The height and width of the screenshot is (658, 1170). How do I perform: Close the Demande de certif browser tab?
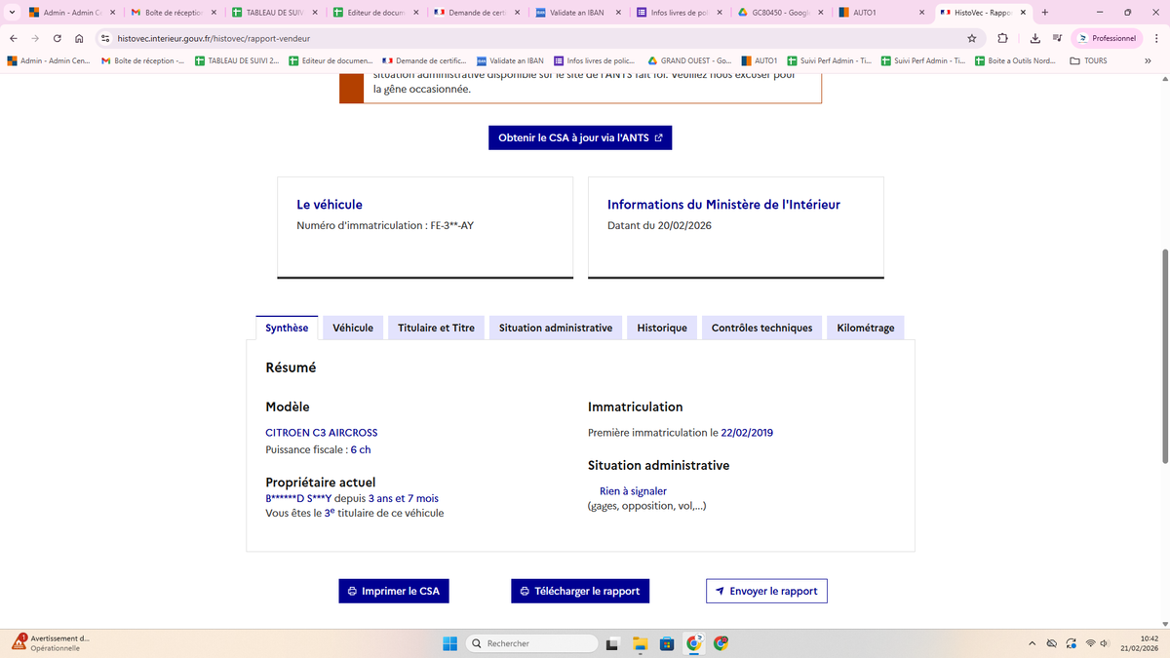(518, 13)
